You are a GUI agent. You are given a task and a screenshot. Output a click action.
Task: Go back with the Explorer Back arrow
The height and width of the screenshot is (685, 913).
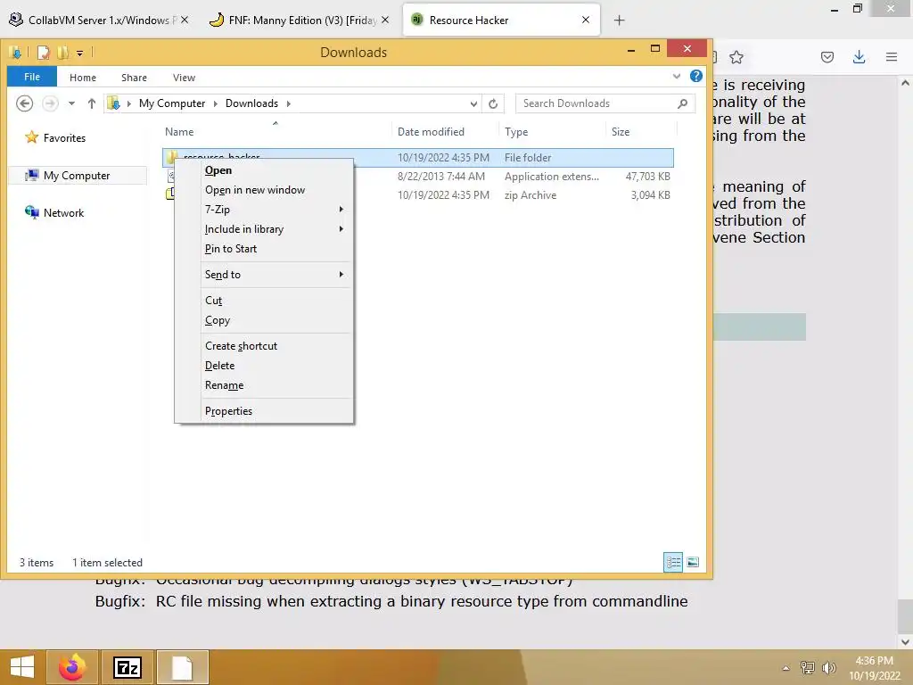point(24,103)
